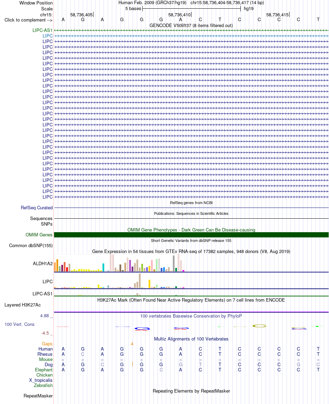The width and height of the screenshot is (329, 404).
Task: Click the orange Gaps label
Action: 47,344
